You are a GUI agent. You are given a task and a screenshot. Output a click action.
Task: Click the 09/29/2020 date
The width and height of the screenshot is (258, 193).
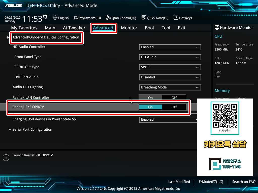[x=12, y=17]
